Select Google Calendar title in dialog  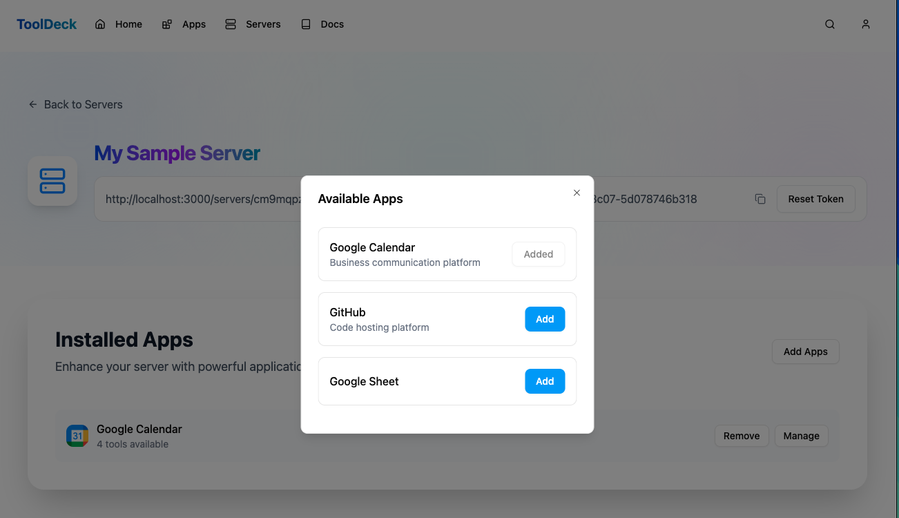[x=372, y=247]
